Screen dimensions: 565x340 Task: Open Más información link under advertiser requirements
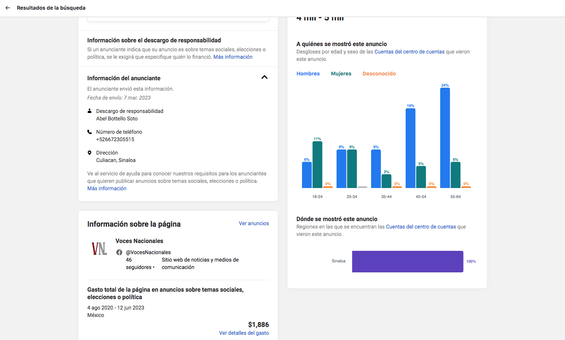(107, 188)
